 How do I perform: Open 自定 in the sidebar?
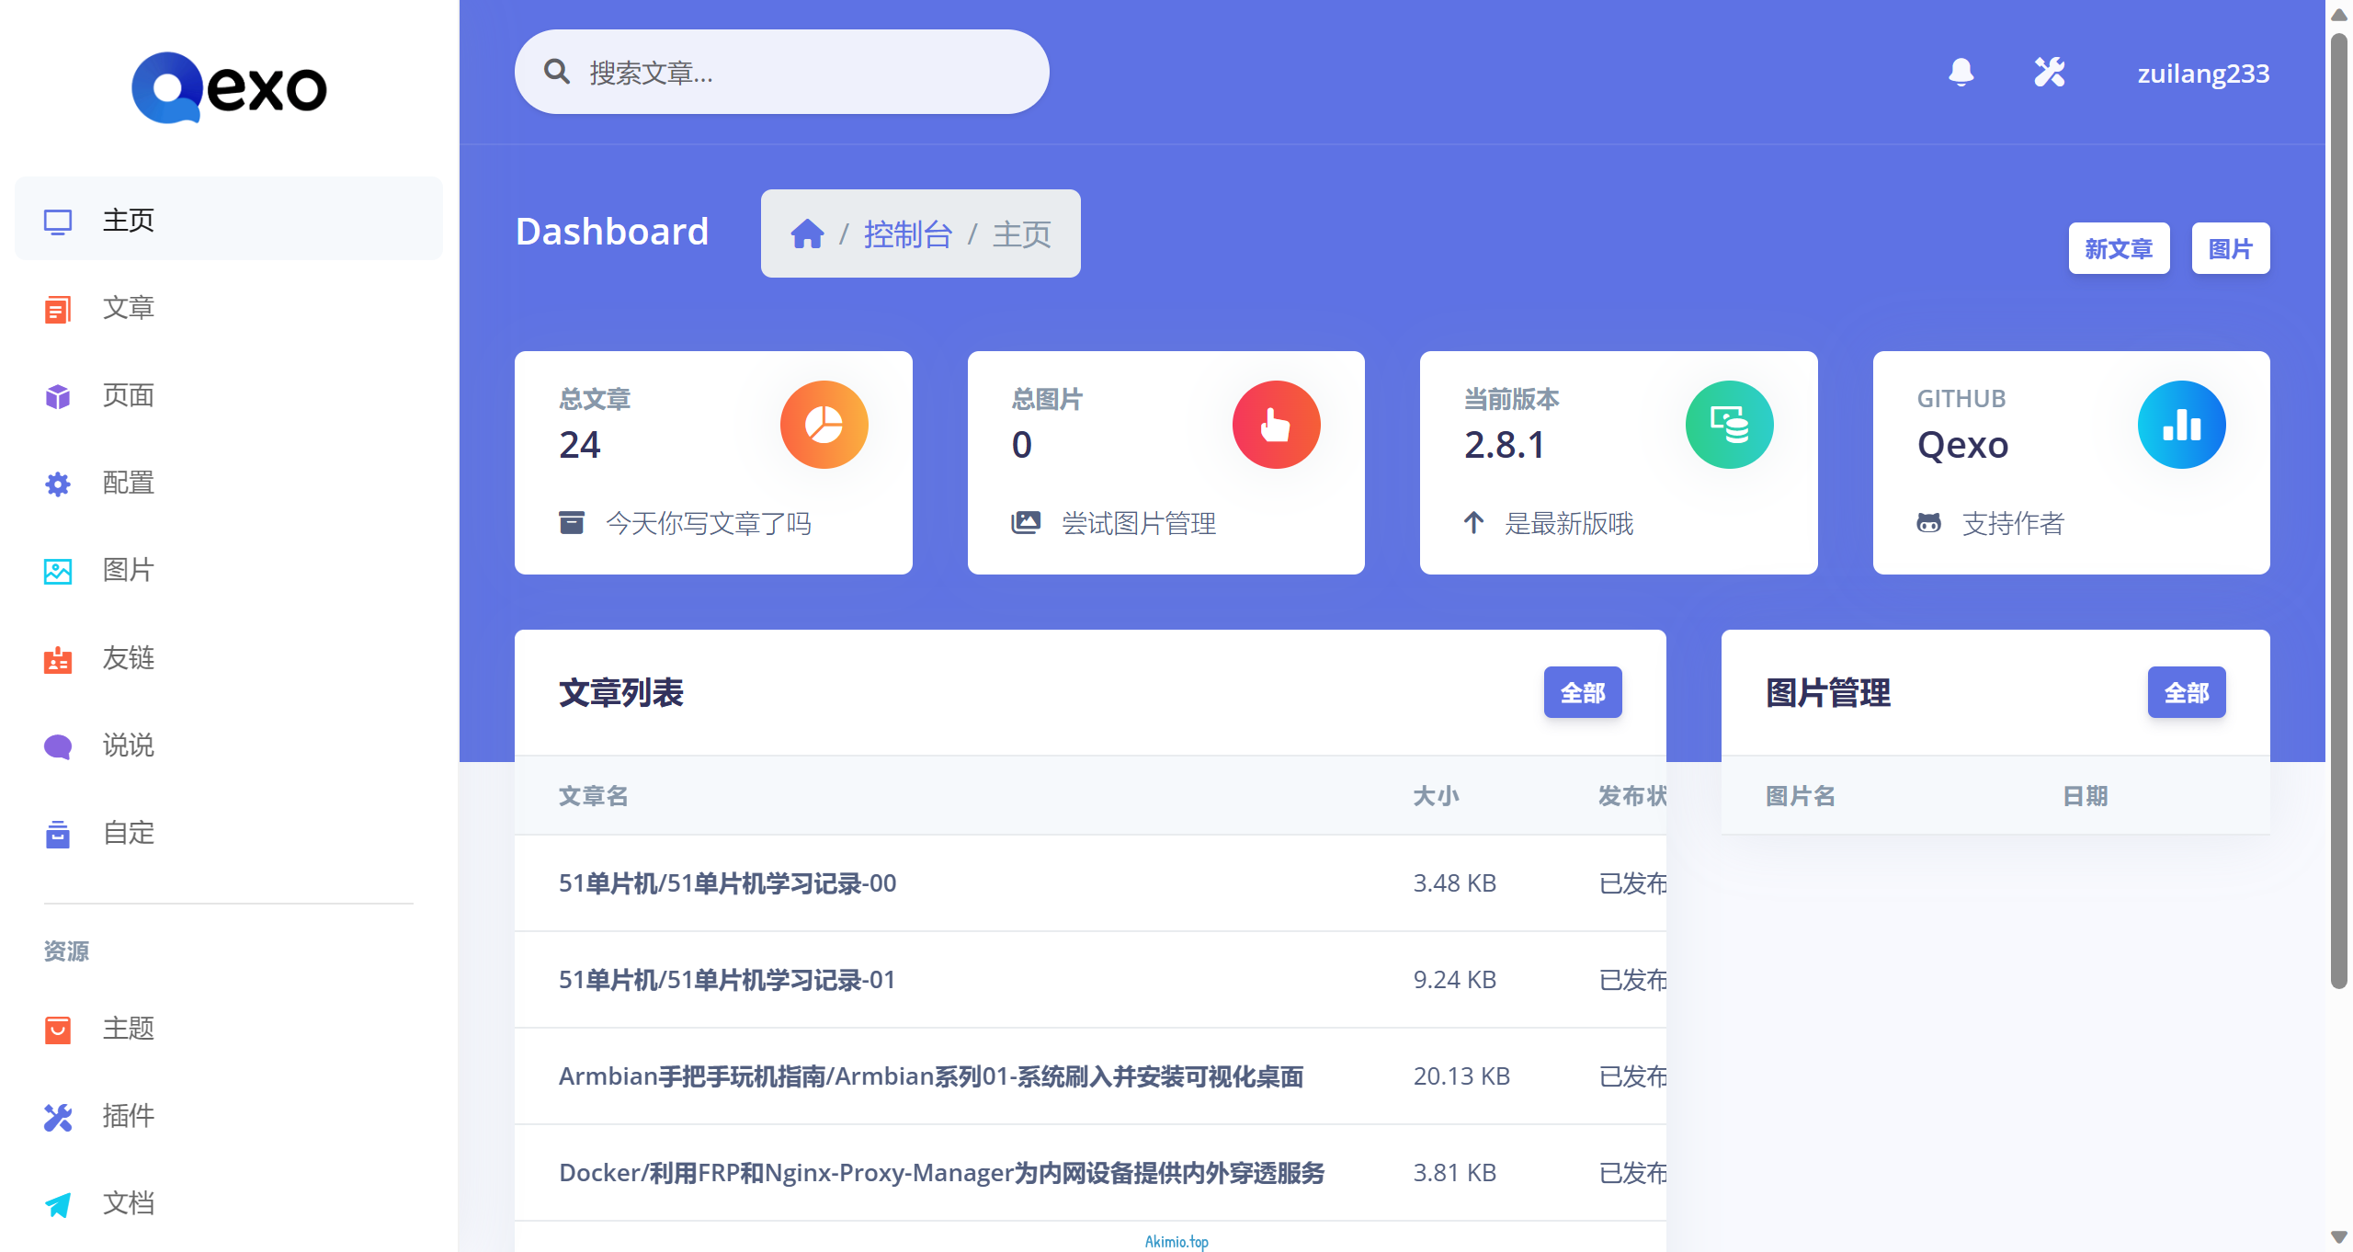coord(229,832)
